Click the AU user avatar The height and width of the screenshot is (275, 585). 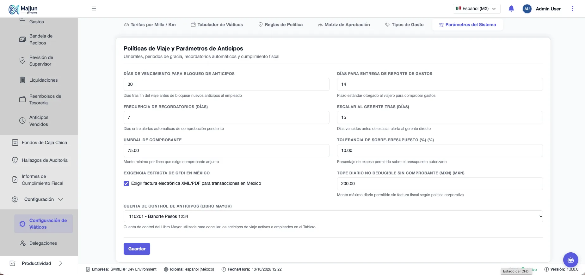coord(527,9)
